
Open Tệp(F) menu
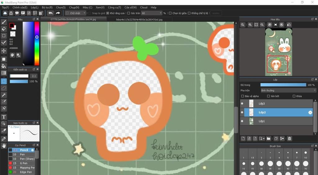tap(6, 7)
